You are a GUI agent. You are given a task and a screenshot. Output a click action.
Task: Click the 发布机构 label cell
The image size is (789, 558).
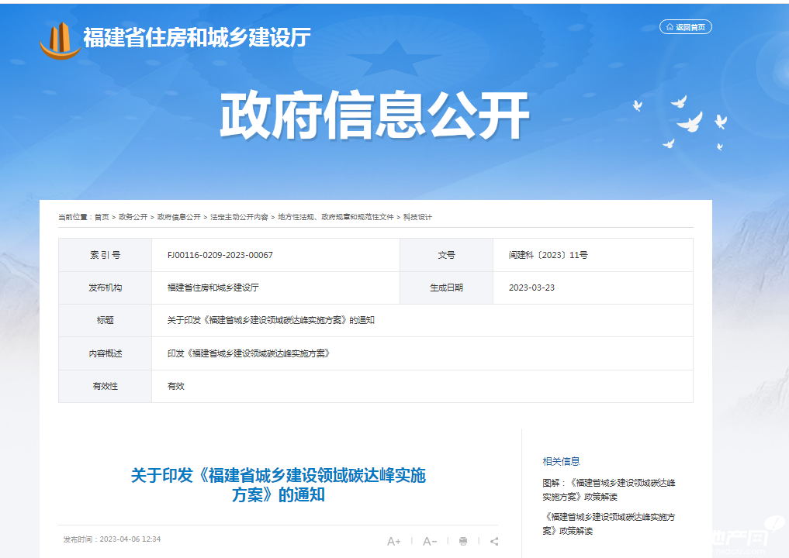106,288
